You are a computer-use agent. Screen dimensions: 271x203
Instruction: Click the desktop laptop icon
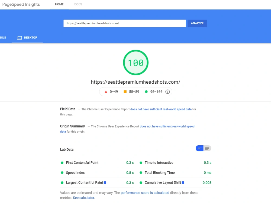coord(20,38)
